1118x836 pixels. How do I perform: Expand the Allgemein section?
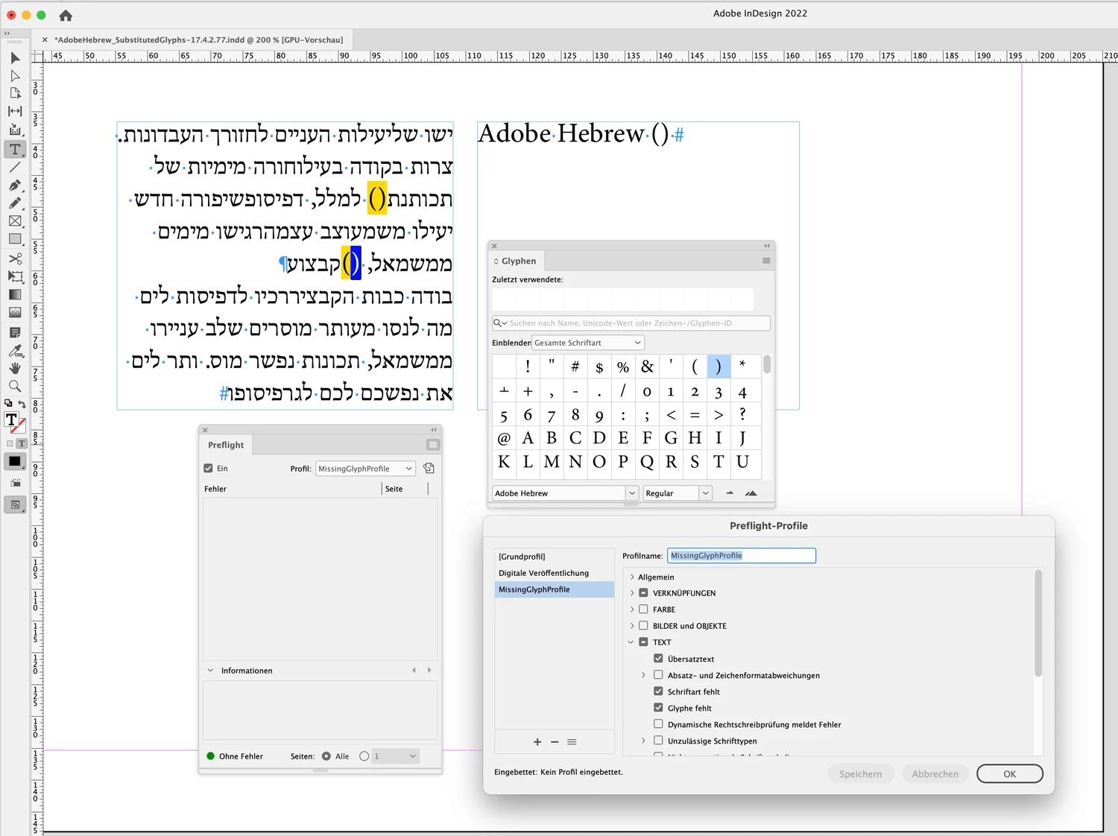(x=632, y=577)
